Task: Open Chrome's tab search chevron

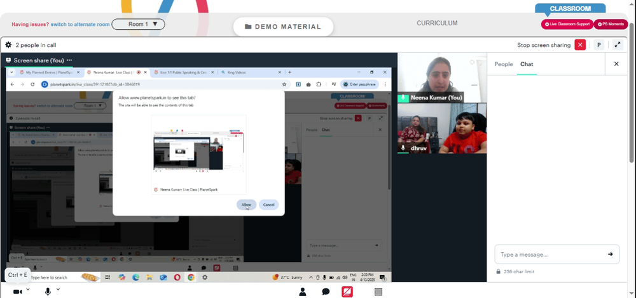Action: pyautogui.click(x=11, y=72)
